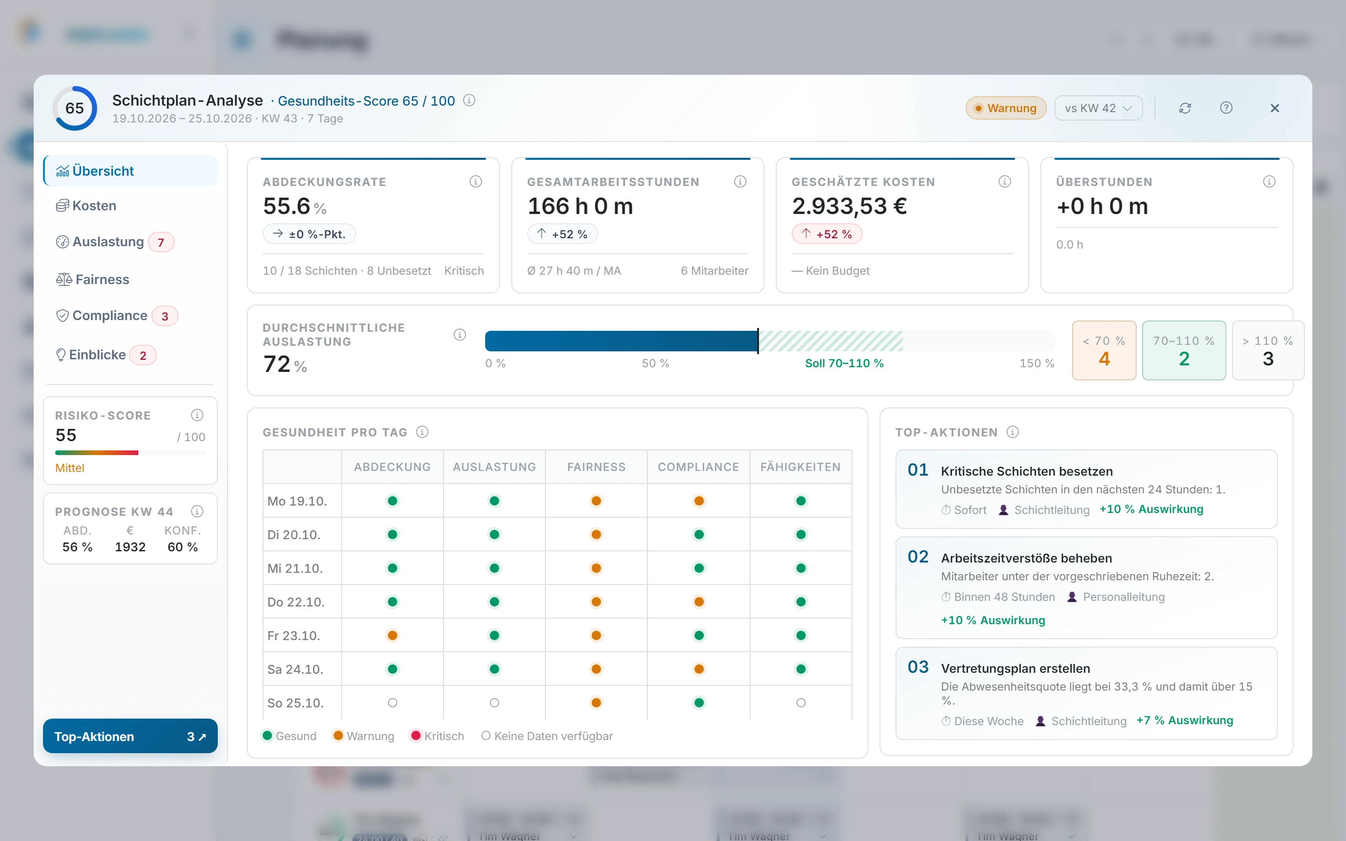This screenshot has width=1346, height=841.
Task: Click the Warnung status badge
Action: 1006,108
